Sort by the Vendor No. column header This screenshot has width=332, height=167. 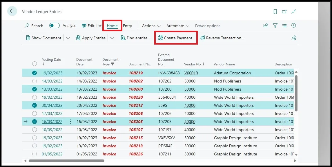point(194,64)
